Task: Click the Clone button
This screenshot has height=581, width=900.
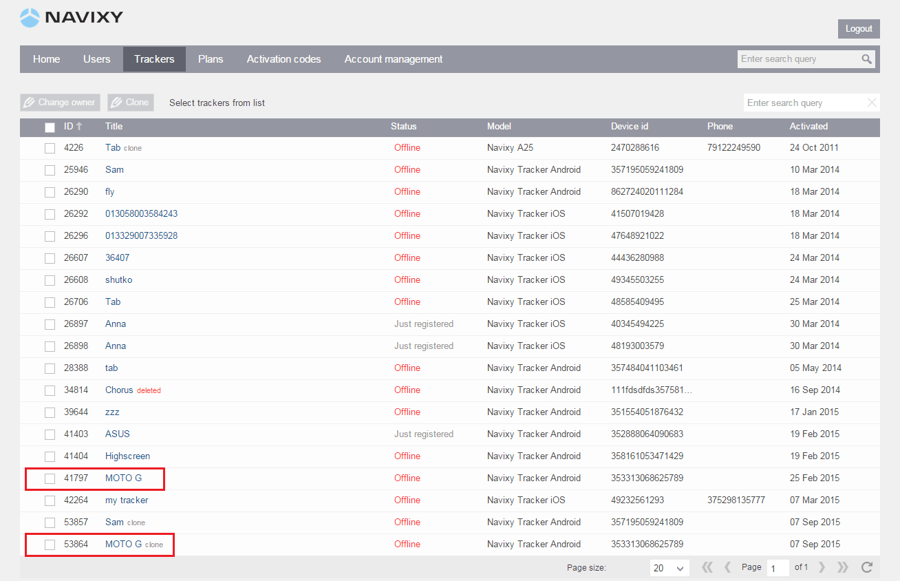Action: (x=130, y=103)
